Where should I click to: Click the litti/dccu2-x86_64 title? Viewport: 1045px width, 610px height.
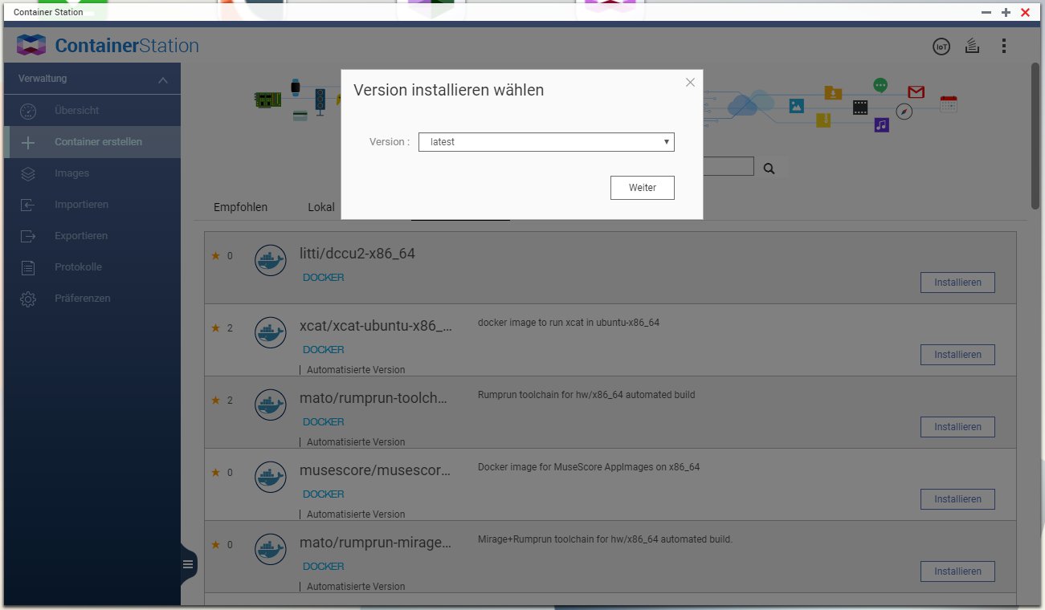tap(357, 254)
